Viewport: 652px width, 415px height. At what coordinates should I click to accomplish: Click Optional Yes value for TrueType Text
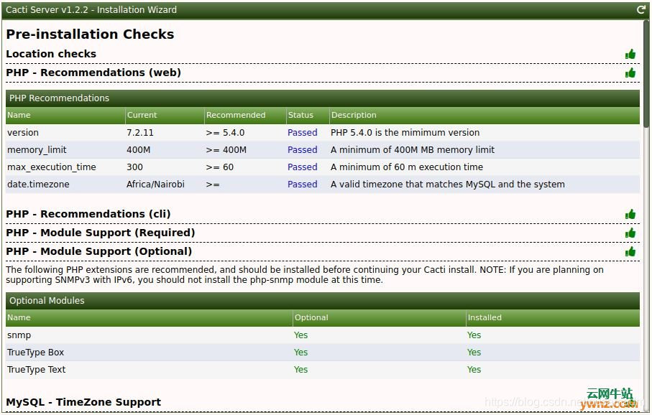[x=300, y=370]
